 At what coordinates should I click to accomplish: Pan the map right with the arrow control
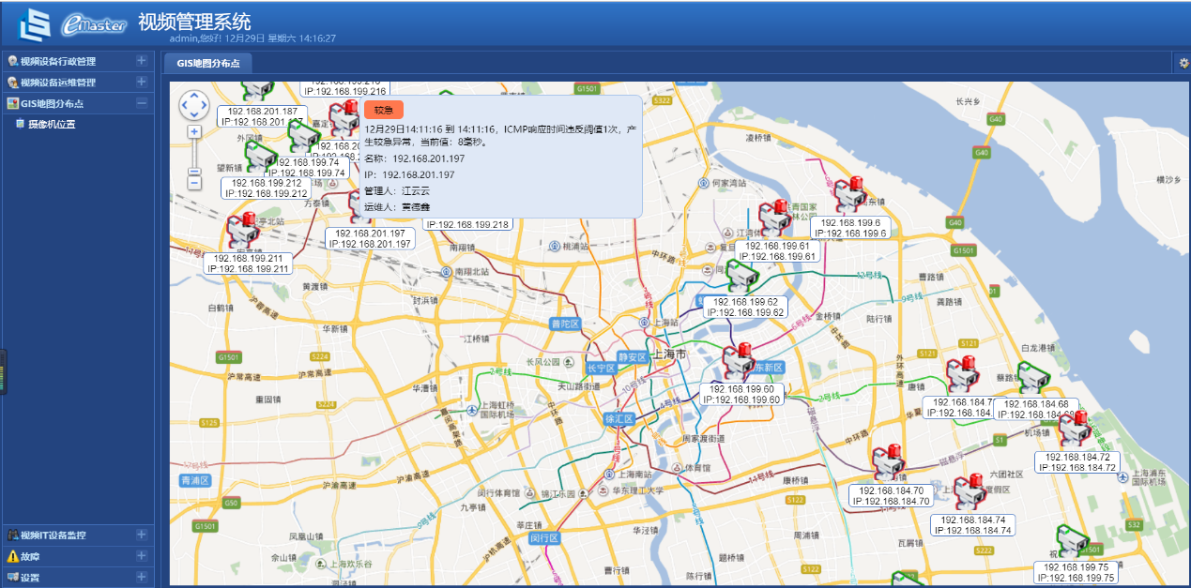tap(204, 105)
